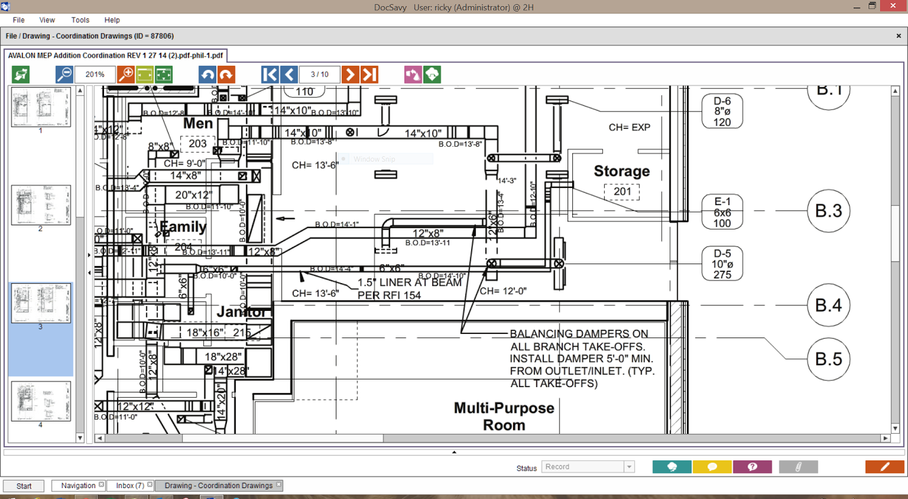Viewport: 908px width, 499px height.
Task: Go to the first page
Action: (270, 75)
